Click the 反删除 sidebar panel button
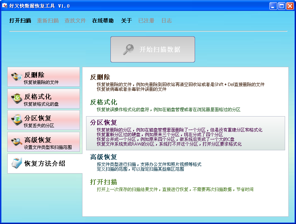This screenshot has height=224, width=296. click(44, 77)
